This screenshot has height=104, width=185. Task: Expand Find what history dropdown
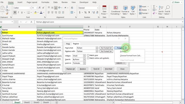97,48
